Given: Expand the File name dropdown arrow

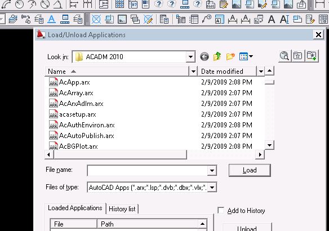Looking at the screenshot, I should (212, 170).
